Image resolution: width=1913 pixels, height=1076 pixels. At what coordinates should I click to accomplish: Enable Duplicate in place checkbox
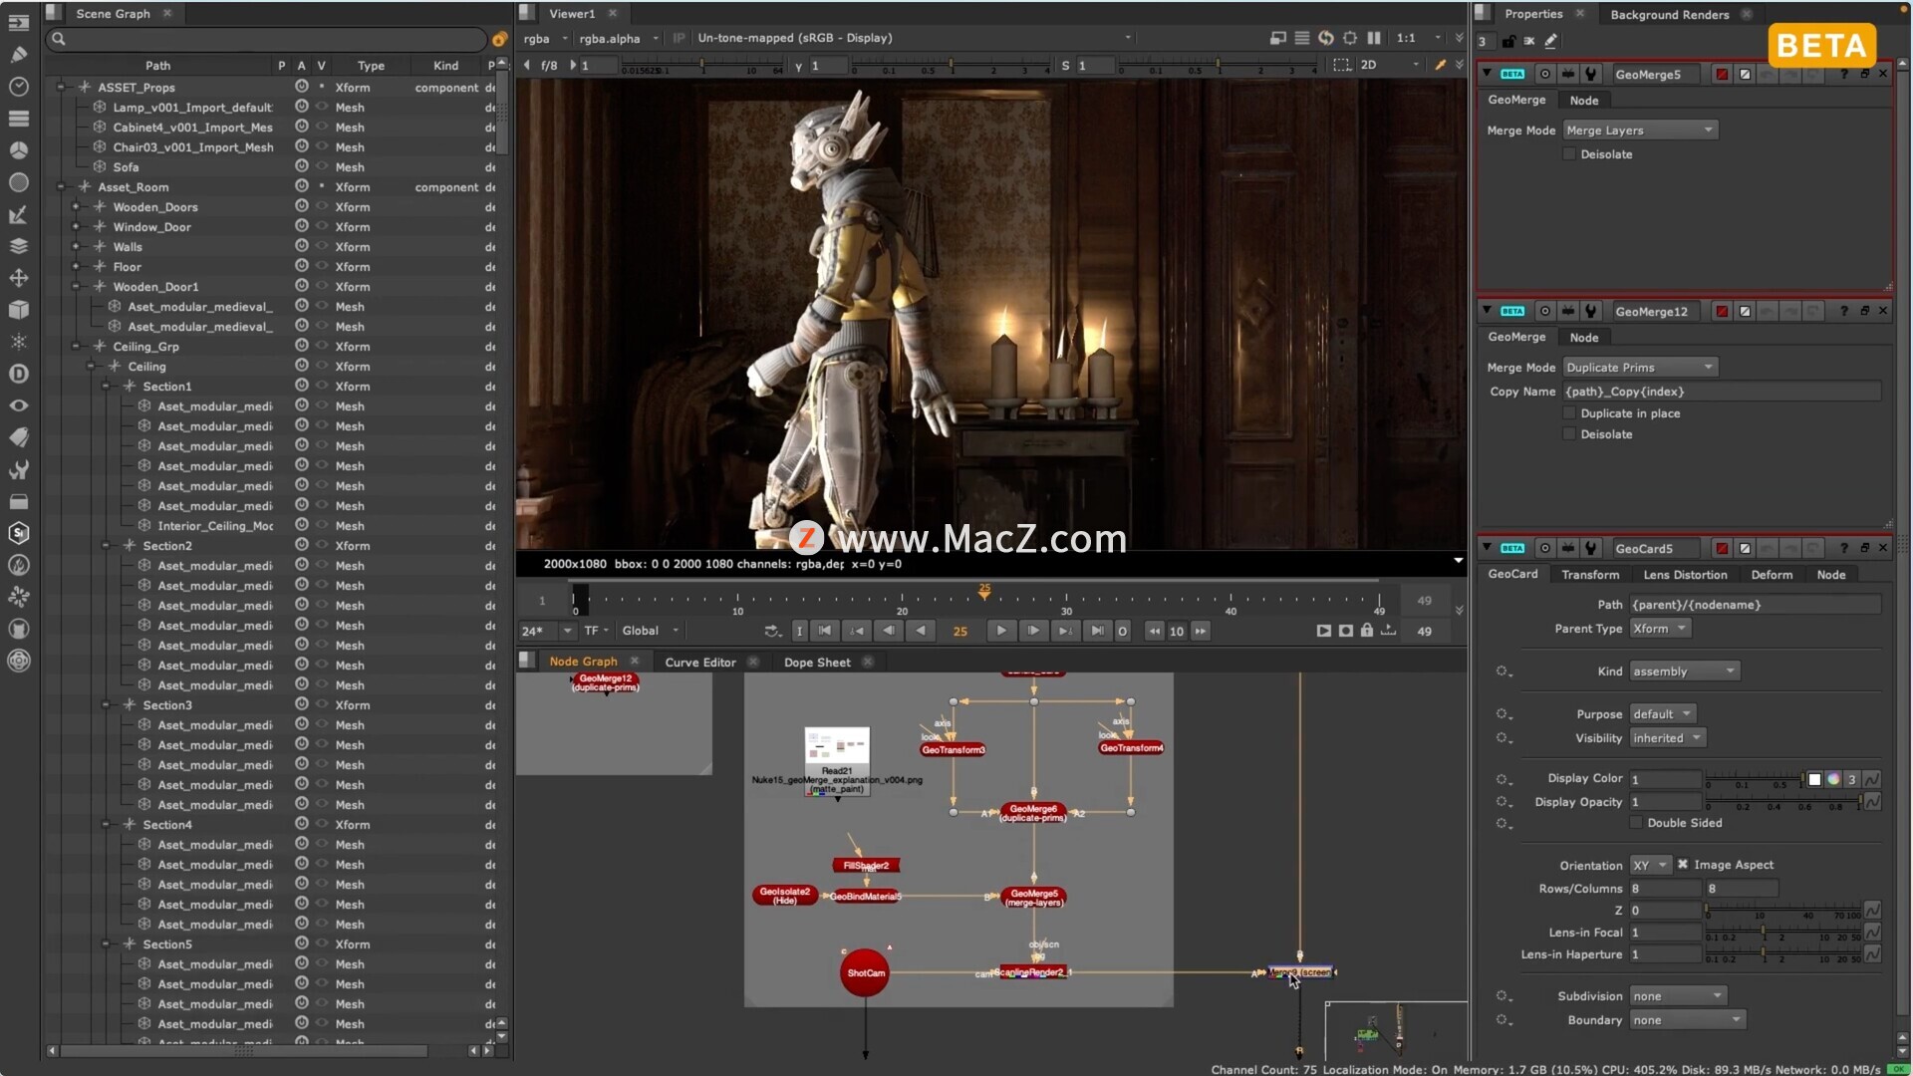tap(1569, 413)
